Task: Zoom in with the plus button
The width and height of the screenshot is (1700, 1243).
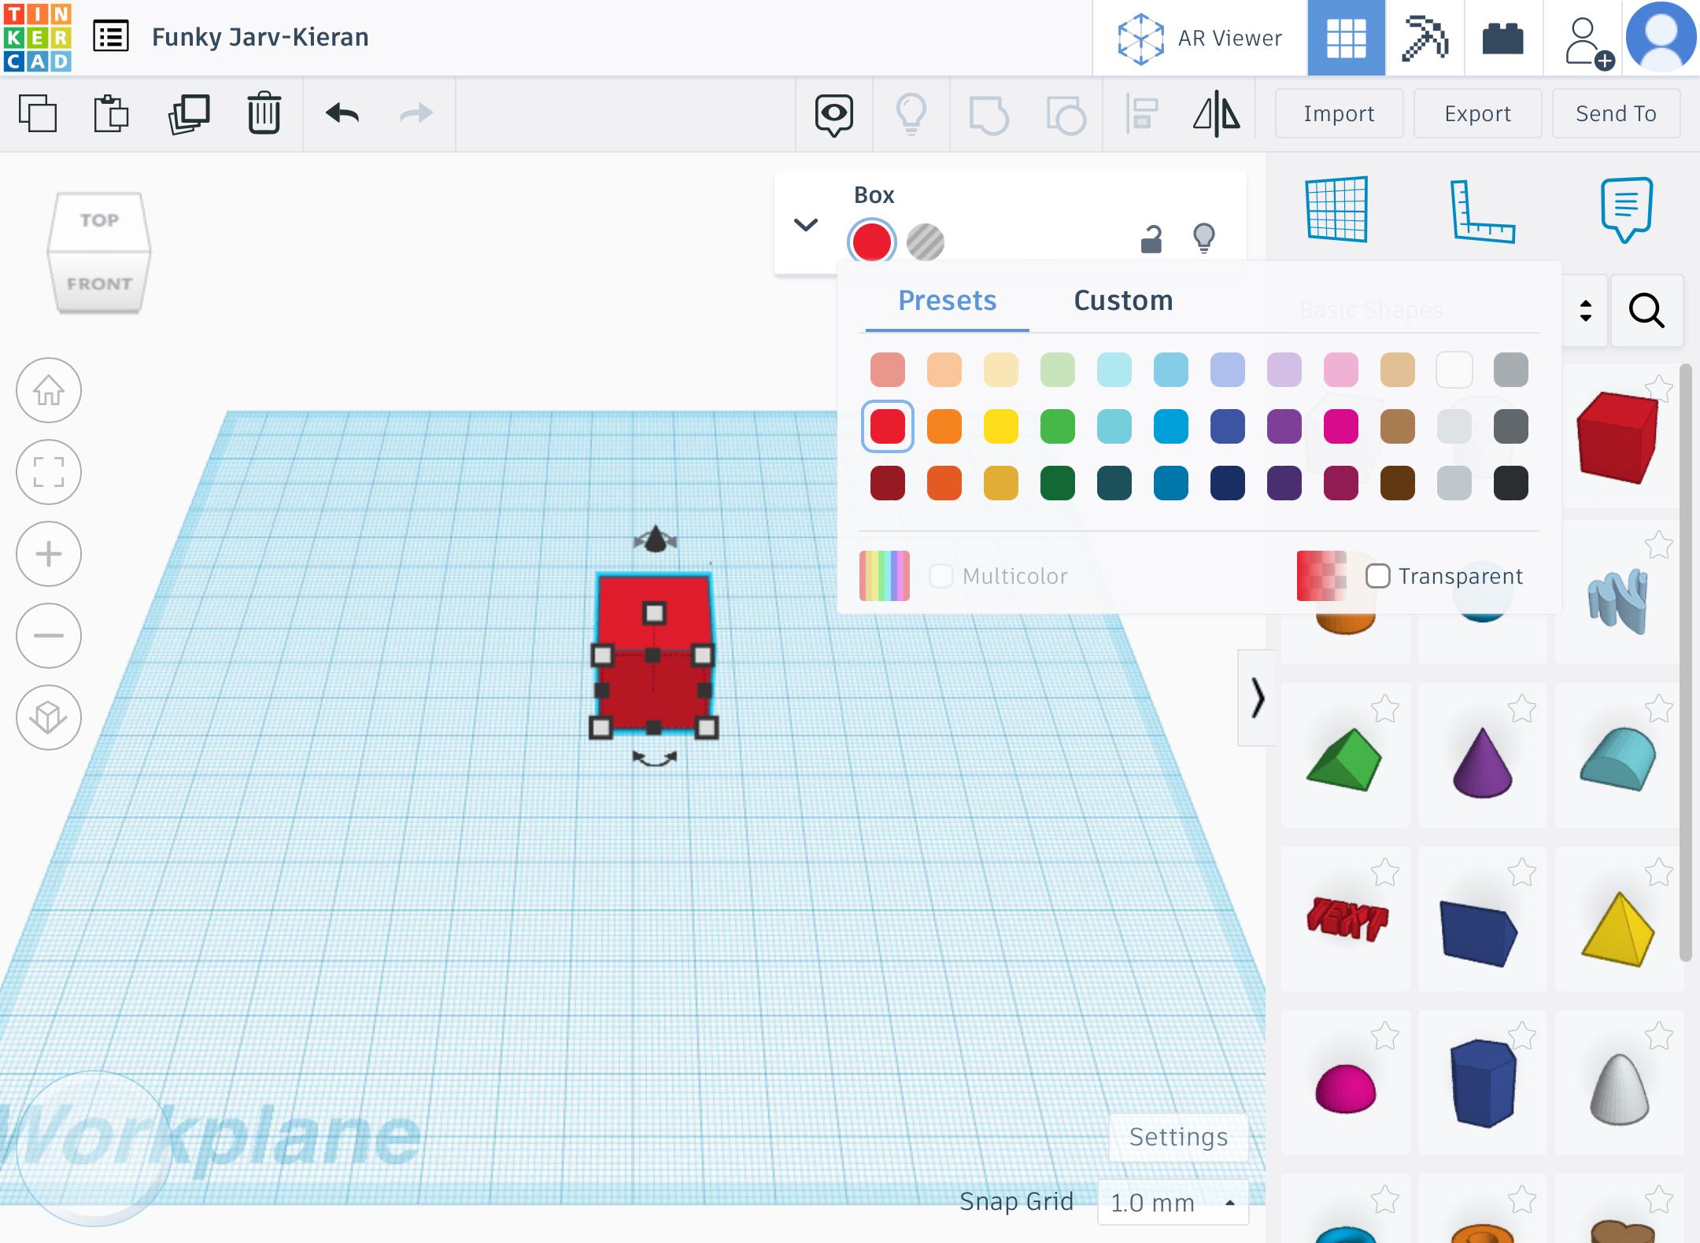Action: [49, 554]
